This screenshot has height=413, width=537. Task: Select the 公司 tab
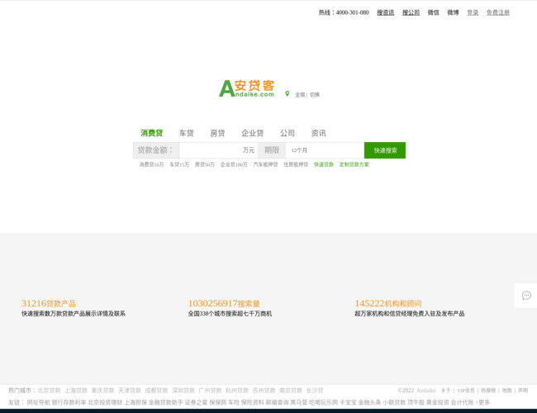coord(288,133)
